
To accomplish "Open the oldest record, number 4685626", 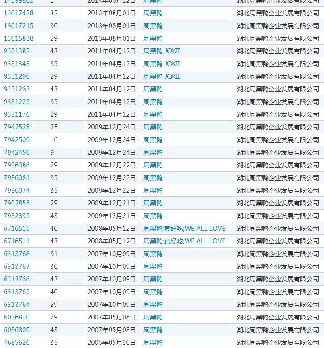I will coord(17,343).
